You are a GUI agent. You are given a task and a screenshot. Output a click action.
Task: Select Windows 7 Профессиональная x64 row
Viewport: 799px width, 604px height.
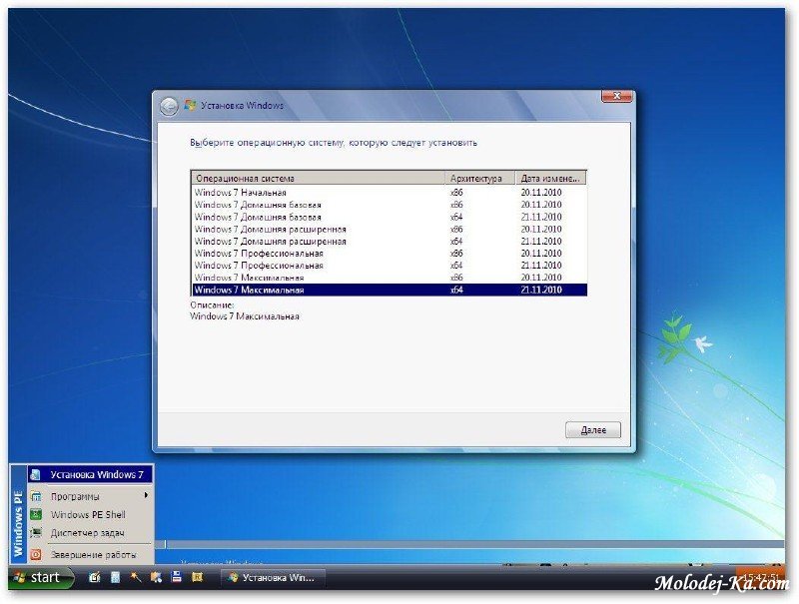pyautogui.click(x=390, y=266)
